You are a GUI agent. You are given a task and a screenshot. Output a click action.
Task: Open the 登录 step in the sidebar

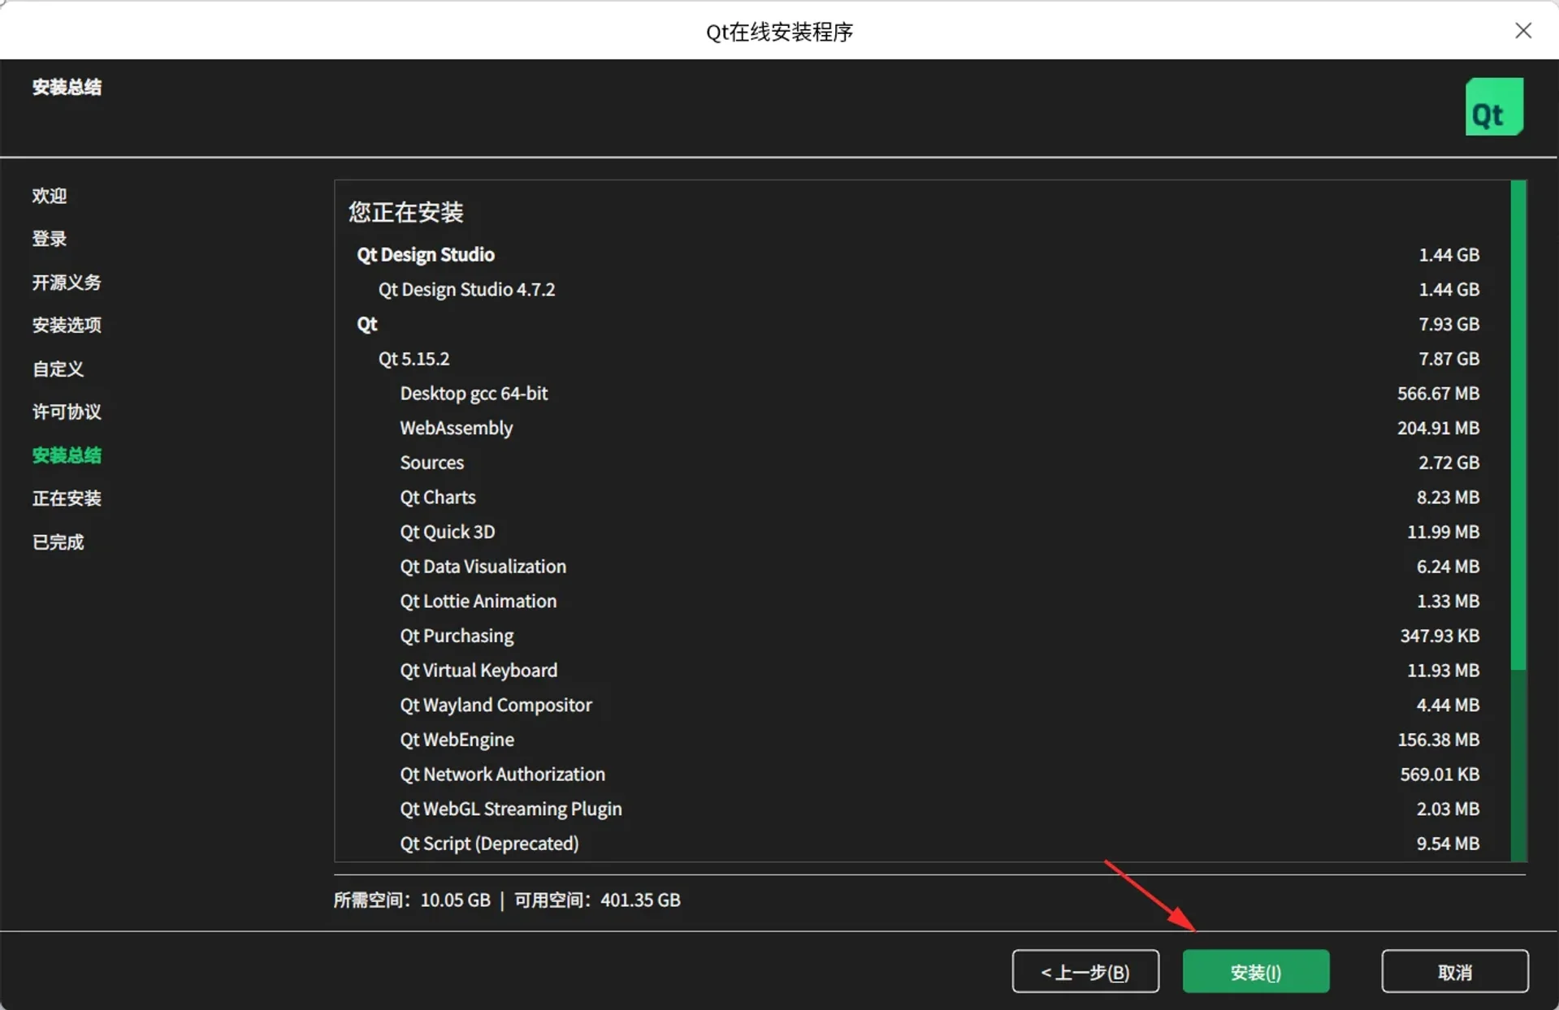pyautogui.click(x=50, y=238)
